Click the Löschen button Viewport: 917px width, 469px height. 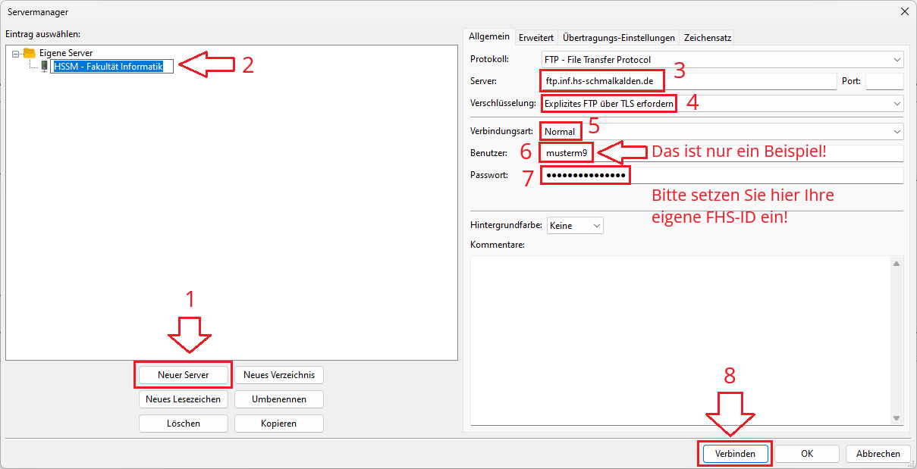tap(184, 424)
